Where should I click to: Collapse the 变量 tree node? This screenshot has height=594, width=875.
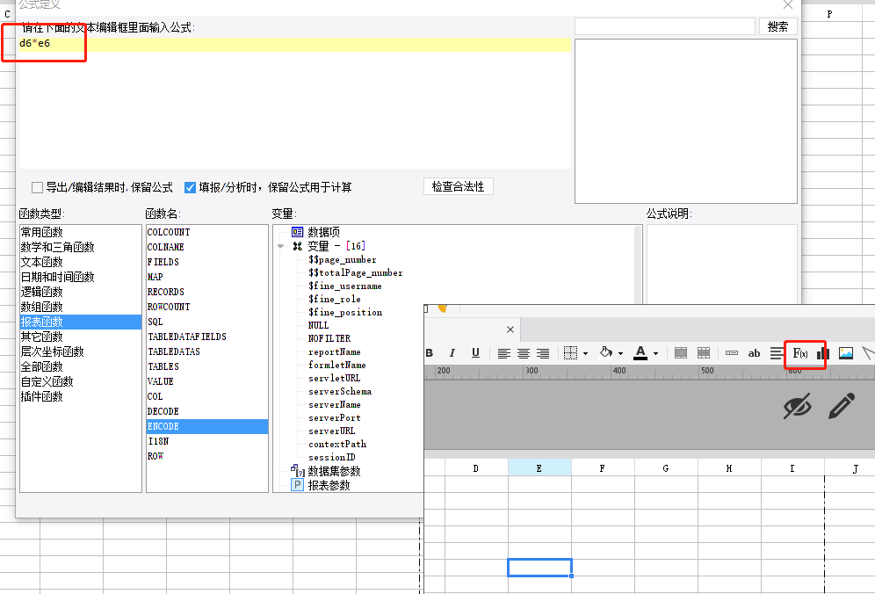click(281, 246)
